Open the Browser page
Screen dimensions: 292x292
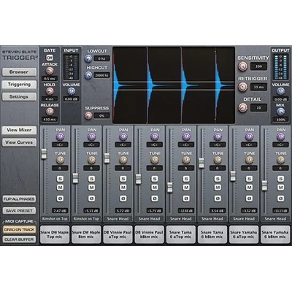19,72
